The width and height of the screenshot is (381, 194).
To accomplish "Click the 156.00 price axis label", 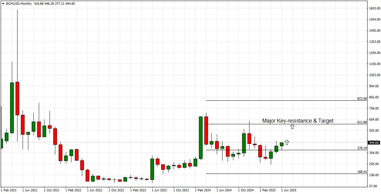I will [374, 175].
